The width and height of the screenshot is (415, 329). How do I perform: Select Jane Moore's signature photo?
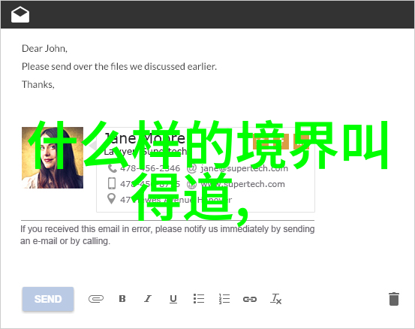coord(53,158)
